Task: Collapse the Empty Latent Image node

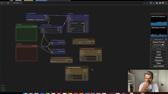Action: click(x=41, y=25)
